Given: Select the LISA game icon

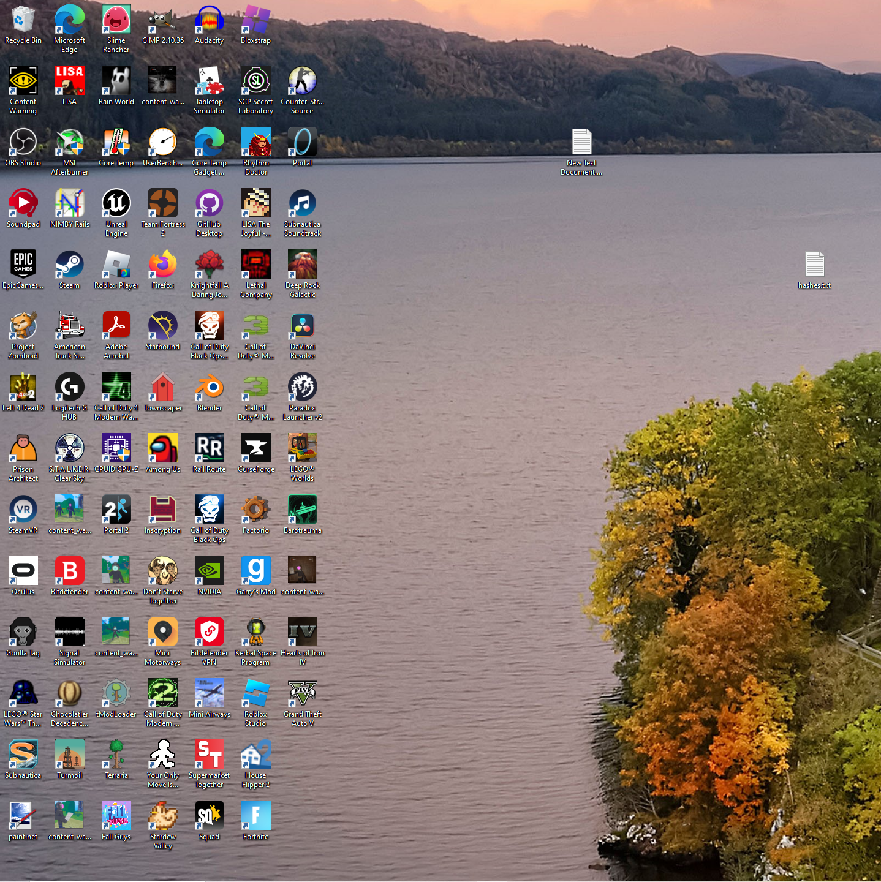Looking at the screenshot, I should pyautogui.click(x=70, y=81).
